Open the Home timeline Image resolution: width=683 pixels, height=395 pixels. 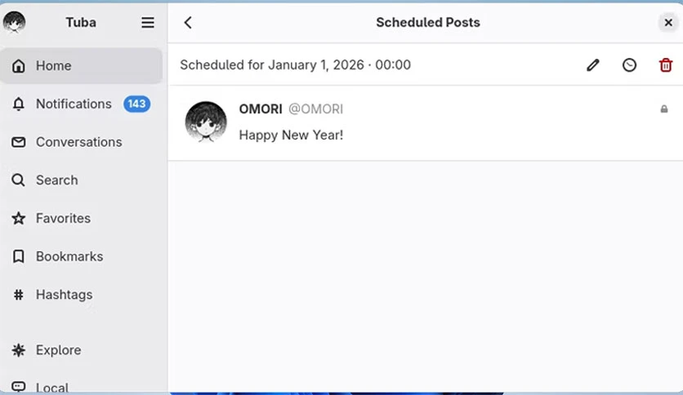[x=82, y=65]
